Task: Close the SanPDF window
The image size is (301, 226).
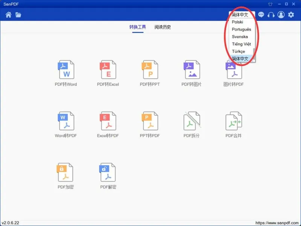Action: [x=293, y=4]
